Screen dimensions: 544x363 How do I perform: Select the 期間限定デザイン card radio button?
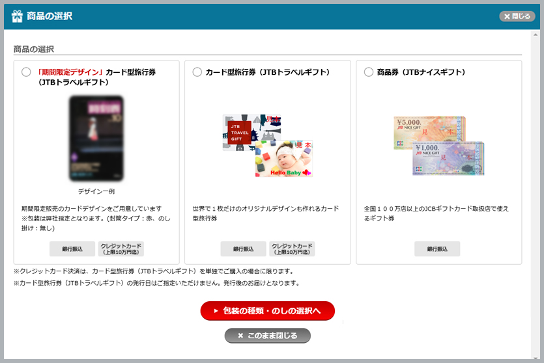coord(26,72)
